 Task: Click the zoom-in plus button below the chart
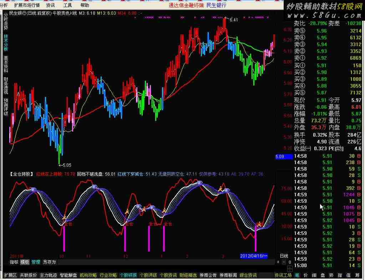pos(279,262)
